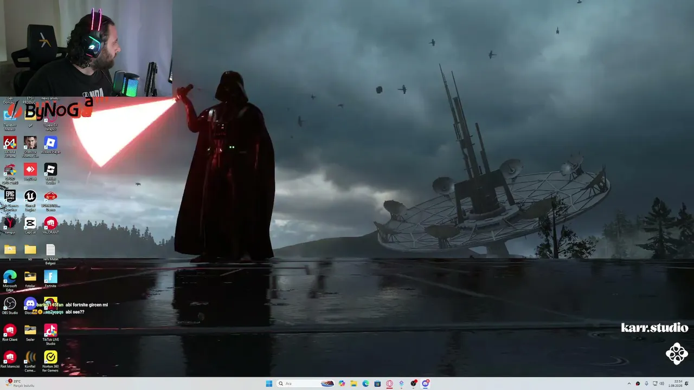Open the fotolar folder
Viewport: 694px width, 390px height.
tap(30, 279)
